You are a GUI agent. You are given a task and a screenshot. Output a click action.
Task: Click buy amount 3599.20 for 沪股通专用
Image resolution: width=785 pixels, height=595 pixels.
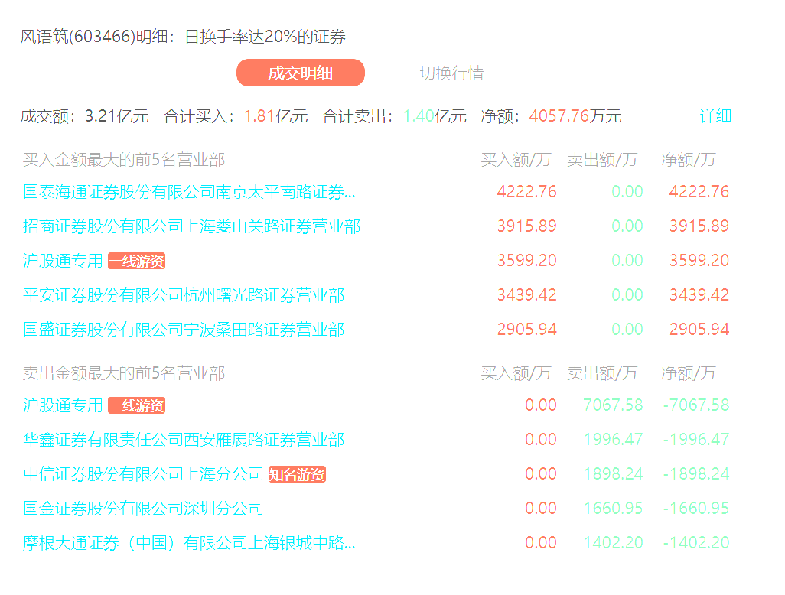pyautogui.click(x=526, y=261)
